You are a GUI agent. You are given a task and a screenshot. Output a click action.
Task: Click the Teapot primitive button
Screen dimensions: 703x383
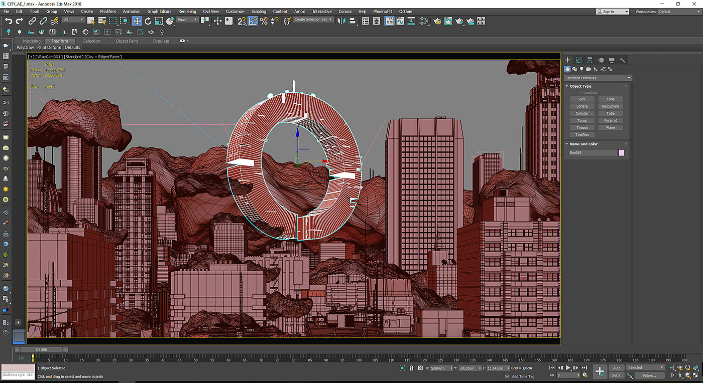point(582,128)
